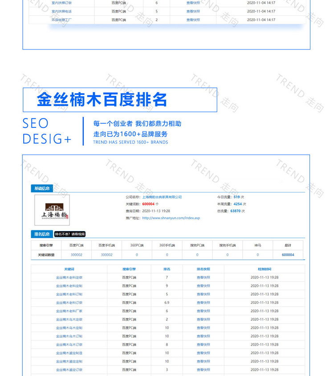This screenshot has width=334, height=376.
Task: Click the 排名快照 column header
Action: pos(204,269)
